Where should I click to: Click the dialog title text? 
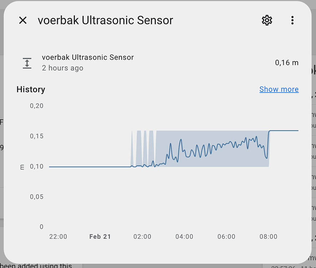pyautogui.click(x=105, y=20)
